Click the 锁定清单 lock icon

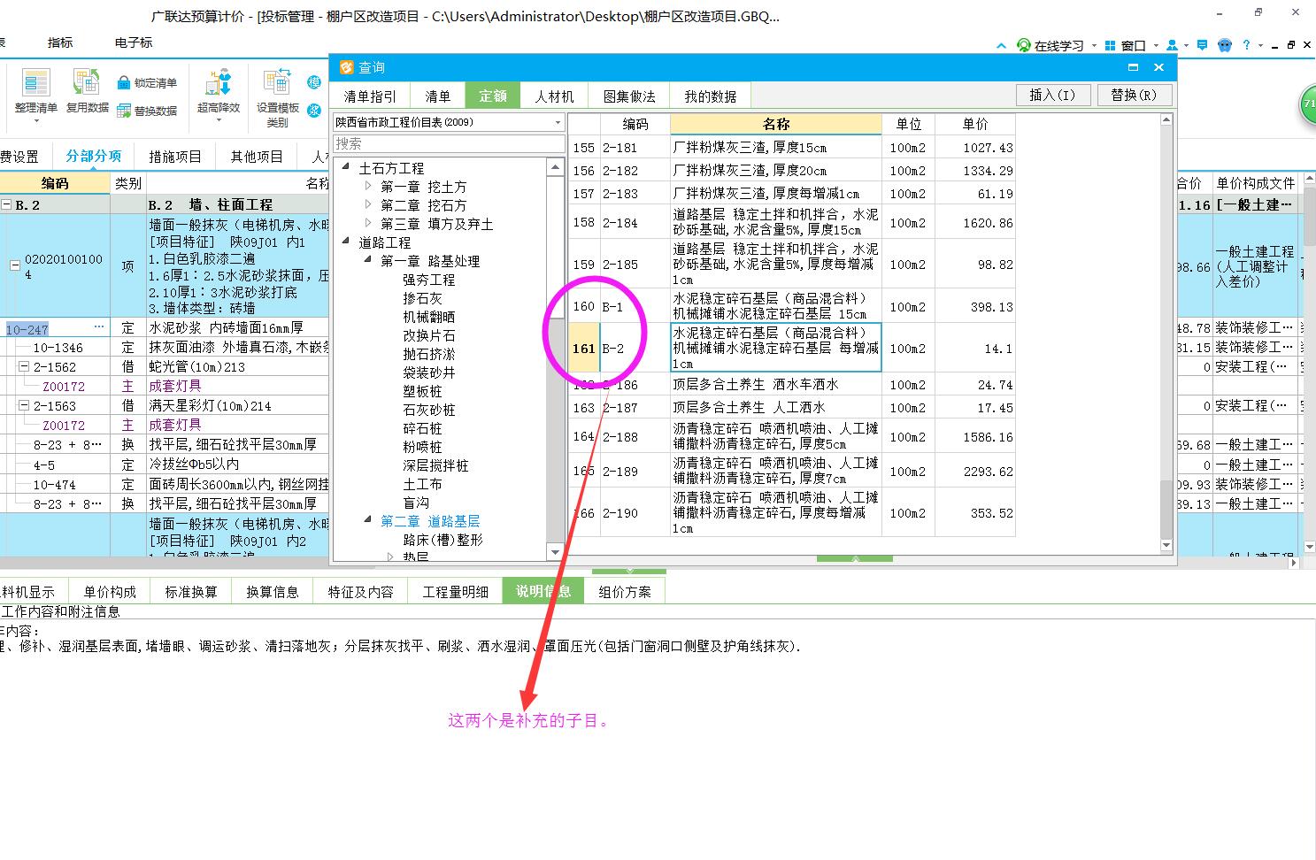[124, 83]
